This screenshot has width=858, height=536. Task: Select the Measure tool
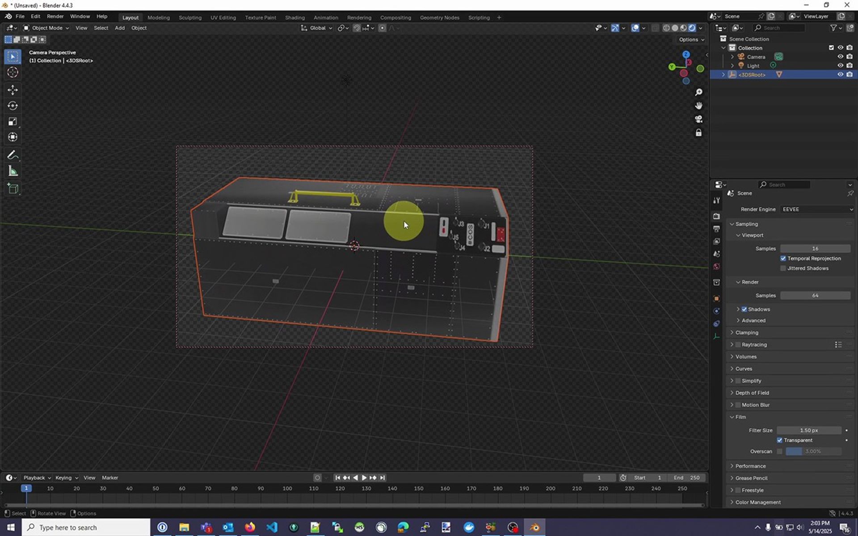pyautogui.click(x=13, y=171)
